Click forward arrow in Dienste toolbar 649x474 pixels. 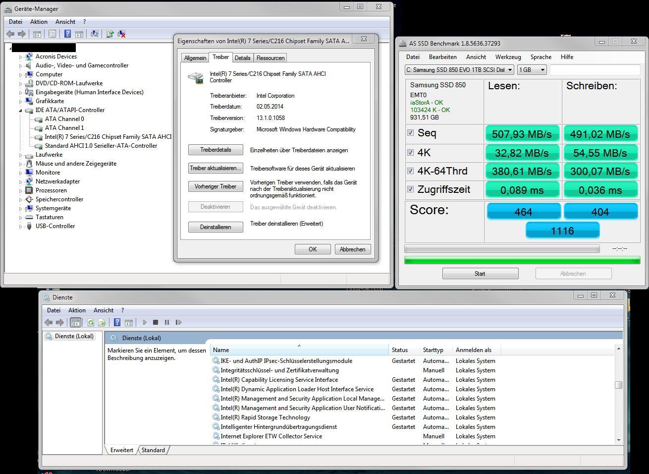tap(60, 322)
